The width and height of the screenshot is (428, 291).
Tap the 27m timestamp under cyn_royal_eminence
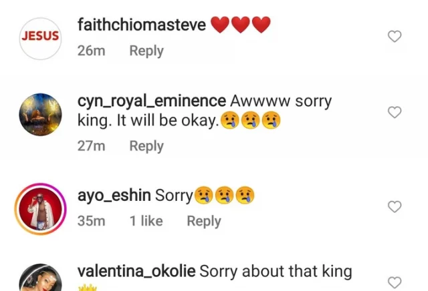click(x=92, y=145)
